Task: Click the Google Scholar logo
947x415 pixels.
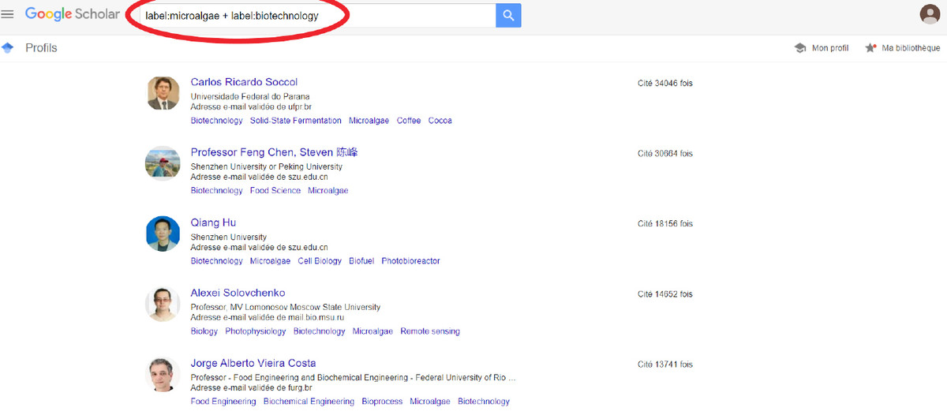Action: pos(72,14)
